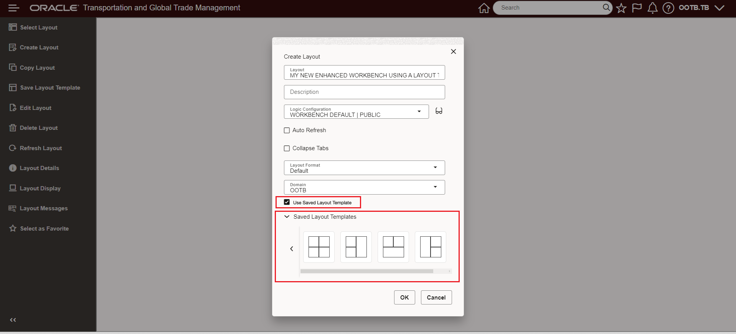Click the Copy Layout icon in sidebar
The width and height of the screenshot is (736, 334).
point(13,67)
